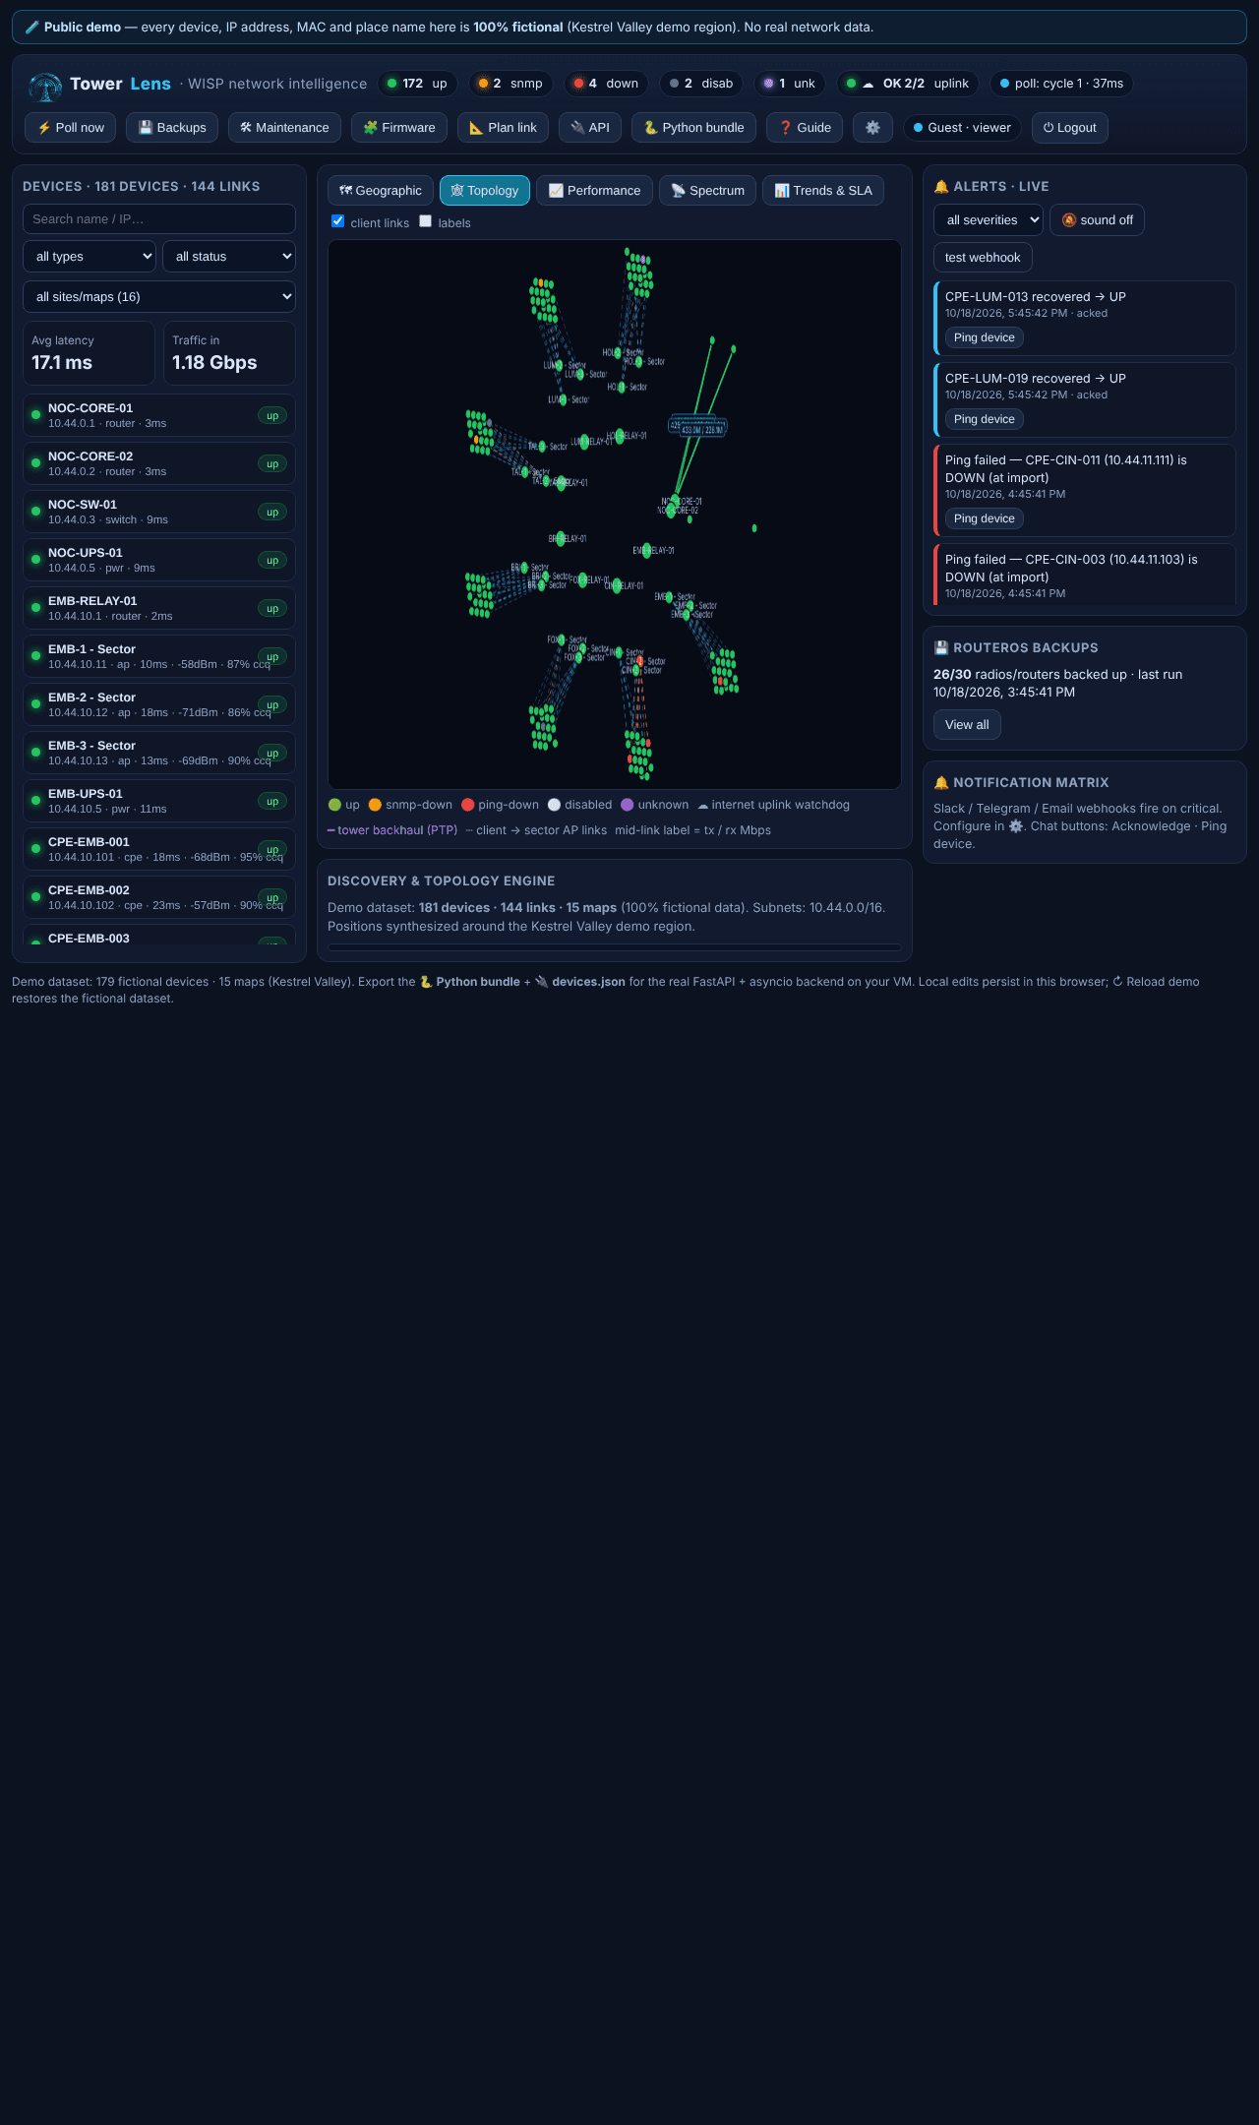
Task: Open the Firmware manager
Action: (399, 128)
